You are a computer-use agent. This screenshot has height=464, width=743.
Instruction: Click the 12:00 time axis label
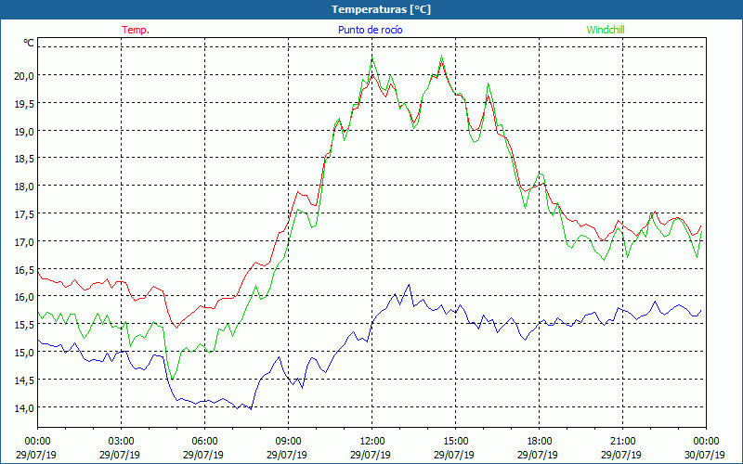[372, 442]
